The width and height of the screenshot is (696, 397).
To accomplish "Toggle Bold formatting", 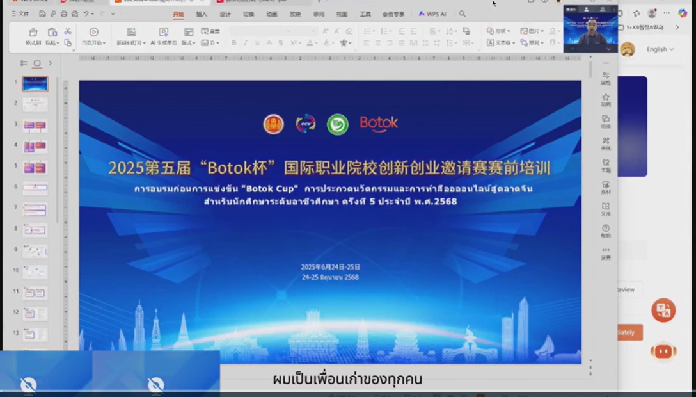I will [x=234, y=43].
